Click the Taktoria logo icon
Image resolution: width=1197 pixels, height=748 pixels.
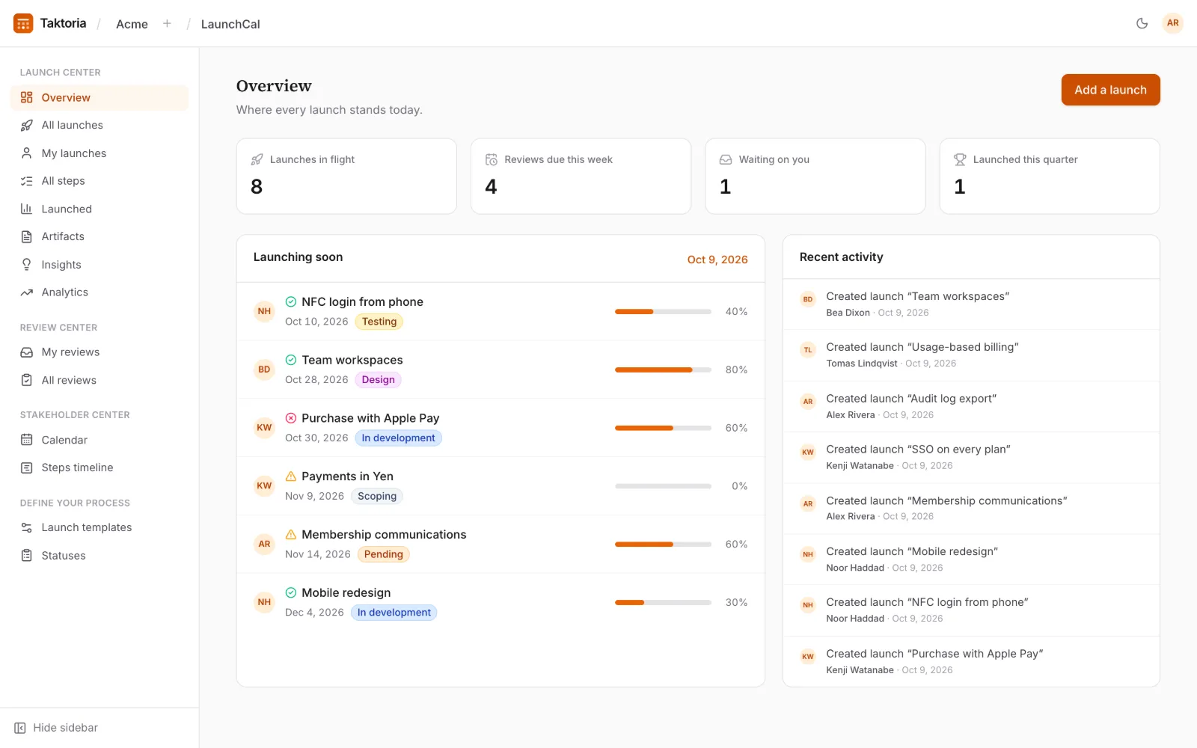click(23, 23)
